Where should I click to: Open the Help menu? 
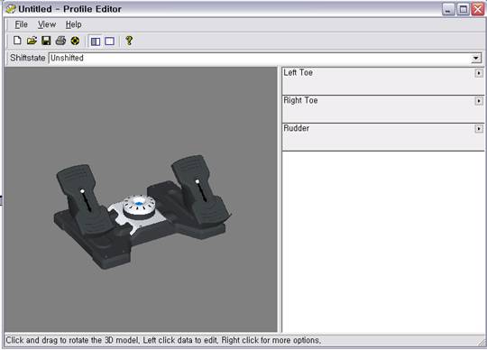tap(74, 24)
